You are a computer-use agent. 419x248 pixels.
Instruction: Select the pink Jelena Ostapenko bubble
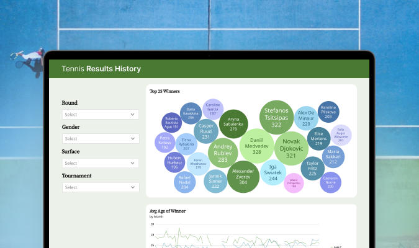tap(294, 183)
